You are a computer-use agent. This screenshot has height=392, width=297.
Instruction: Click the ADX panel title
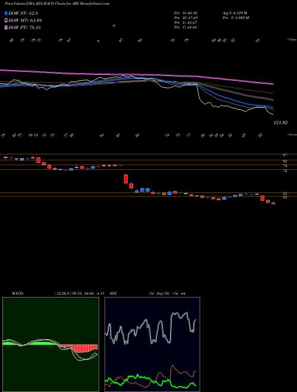pos(113,293)
